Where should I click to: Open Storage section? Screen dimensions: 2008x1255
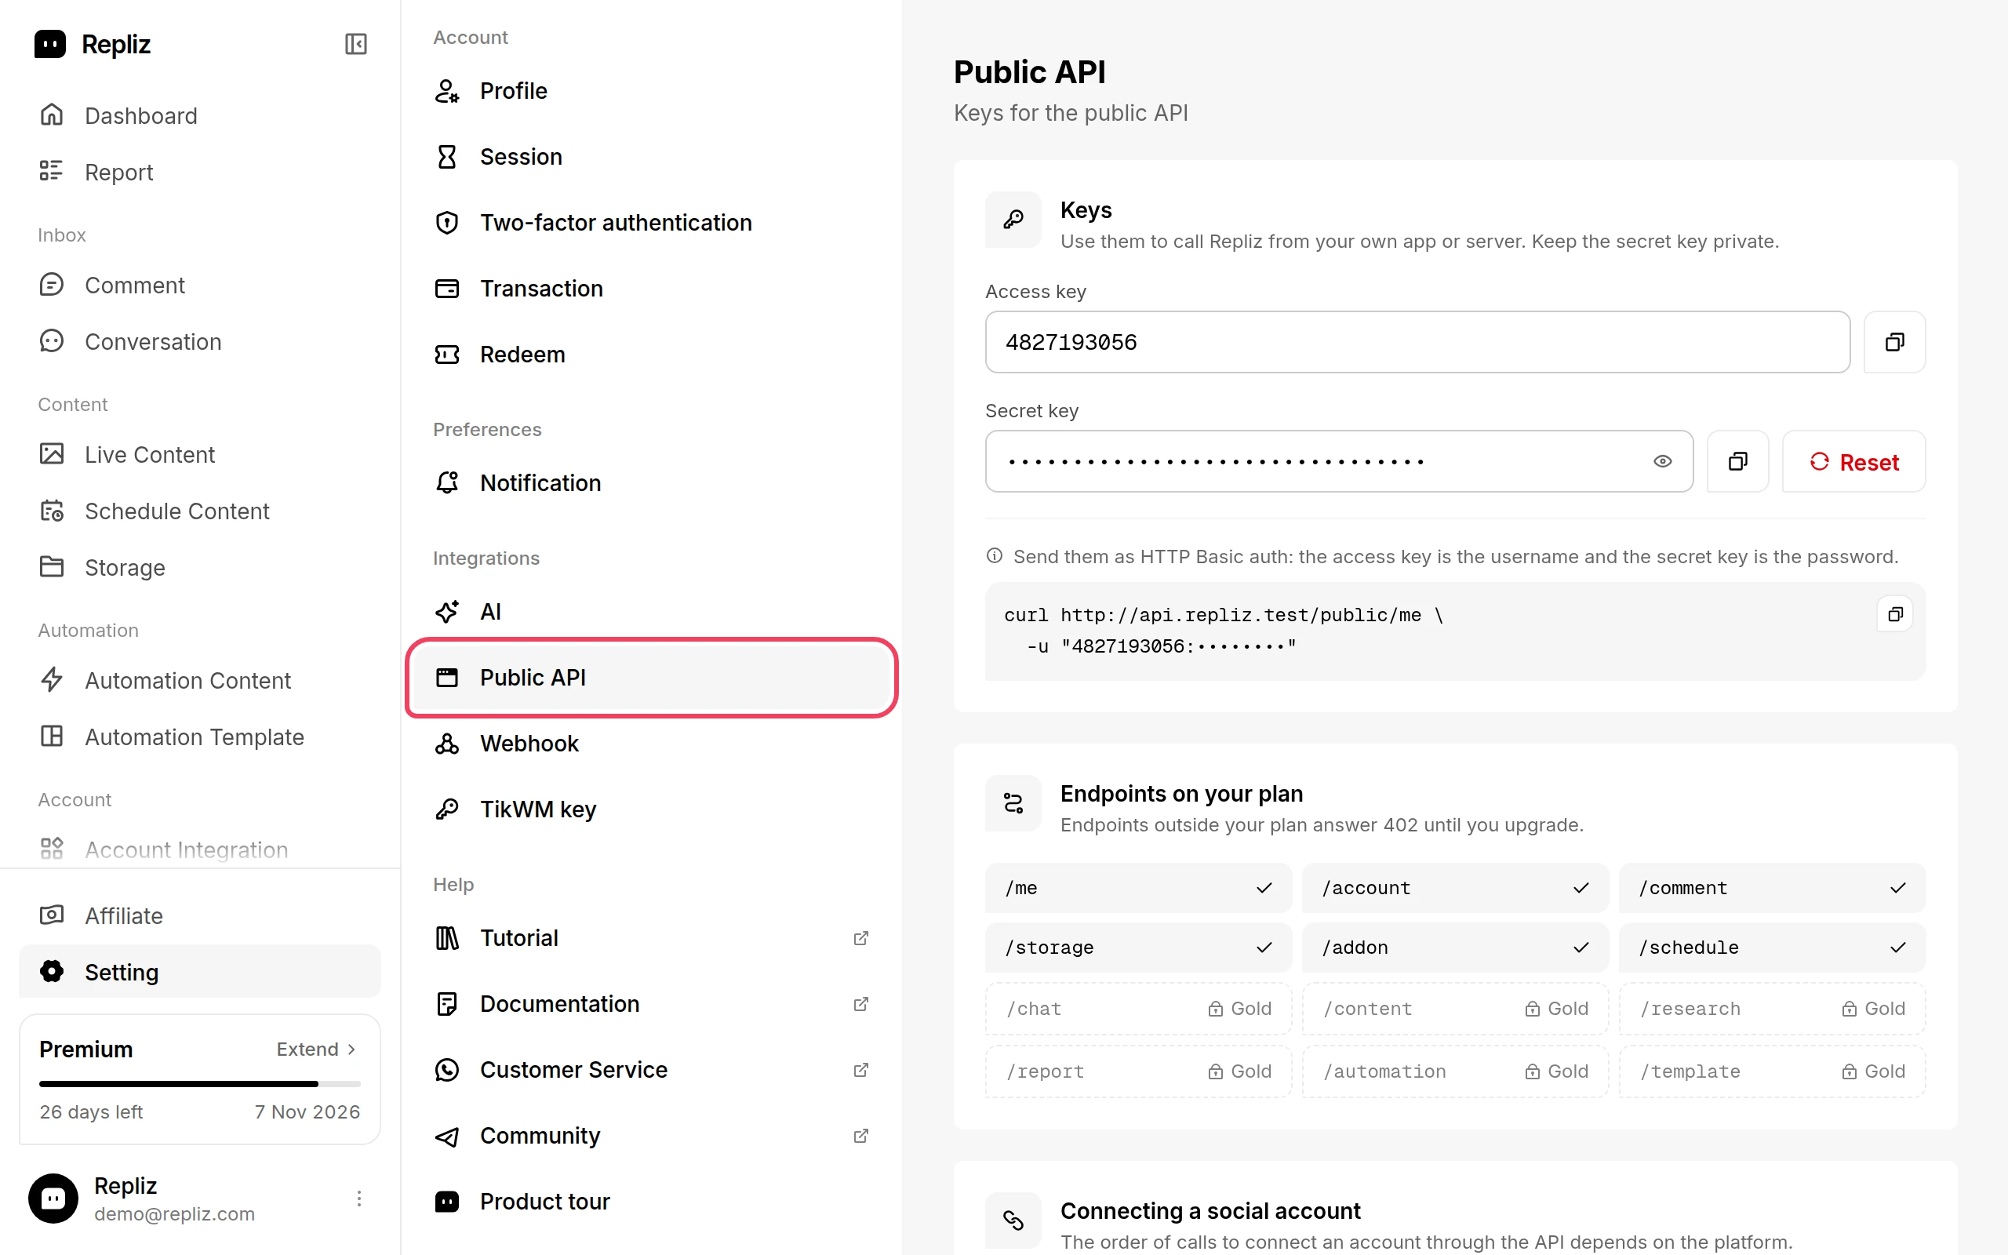pyautogui.click(x=199, y=567)
